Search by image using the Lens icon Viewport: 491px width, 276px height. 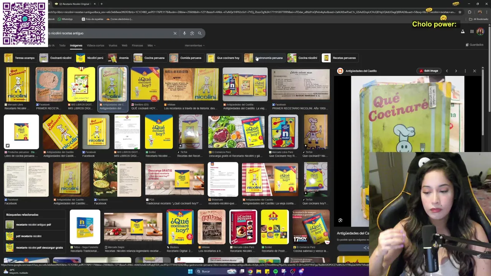pyautogui.click(x=192, y=33)
